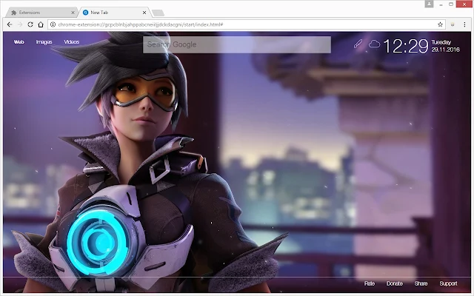This screenshot has height=296, width=474.
Task: Click the Donate link
Action: tap(395, 283)
